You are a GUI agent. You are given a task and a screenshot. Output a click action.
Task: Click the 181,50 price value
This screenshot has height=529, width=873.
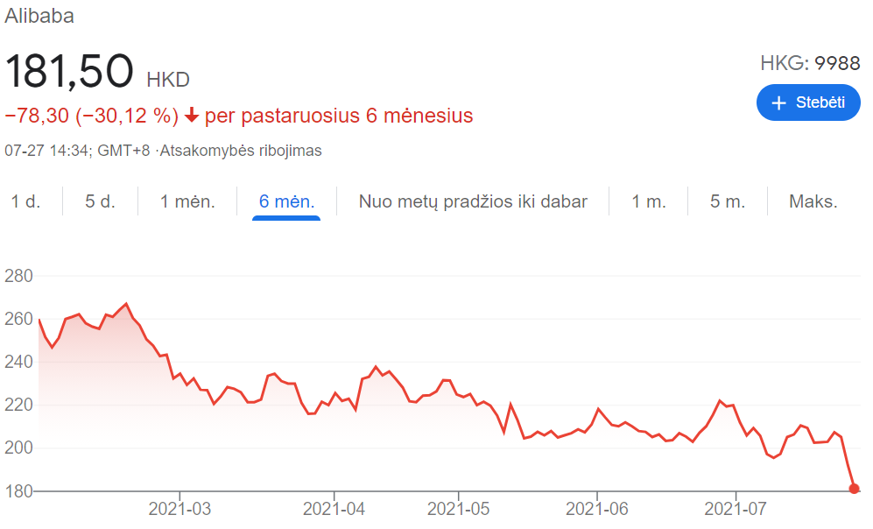pyautogui.click(x=69, y=71)
